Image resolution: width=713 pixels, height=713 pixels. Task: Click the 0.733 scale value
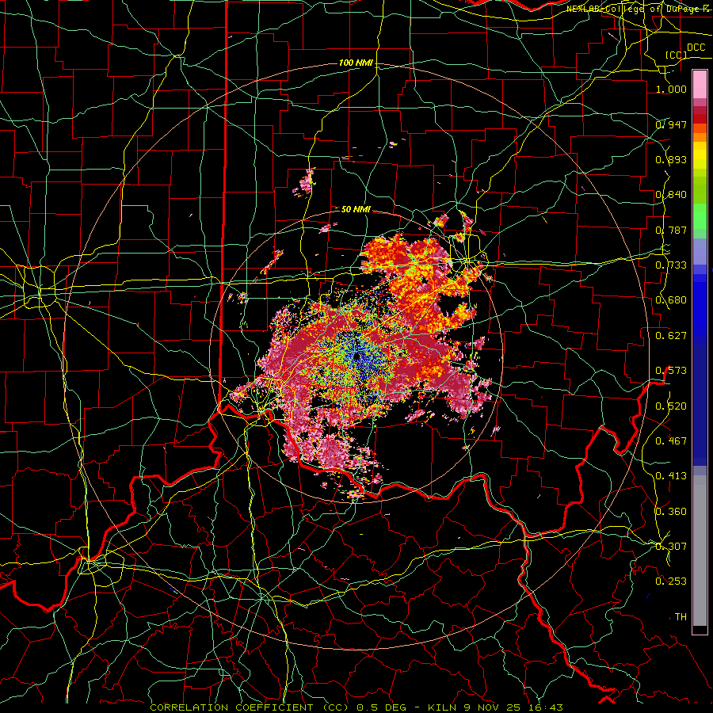[671, 265]
